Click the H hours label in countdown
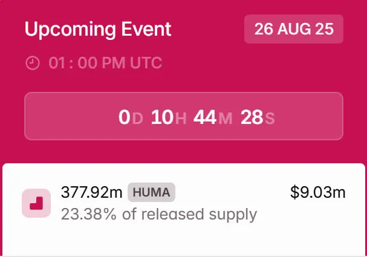The image size is (367, 257). pyautogui.click(x=181, y=119)
